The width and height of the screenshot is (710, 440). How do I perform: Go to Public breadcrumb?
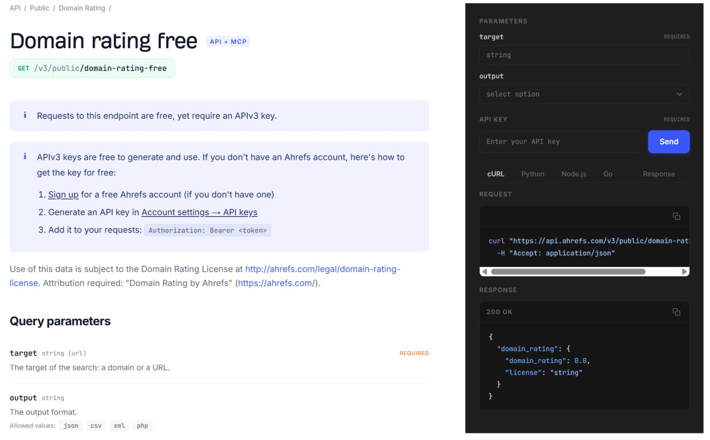click(x=39, y=8)
